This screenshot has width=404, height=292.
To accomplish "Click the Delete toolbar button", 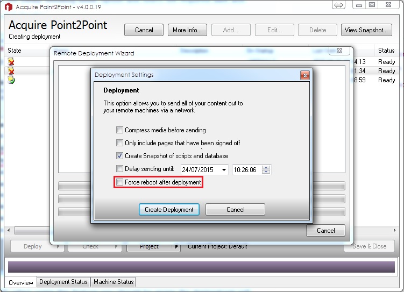I will pos(317,30).
